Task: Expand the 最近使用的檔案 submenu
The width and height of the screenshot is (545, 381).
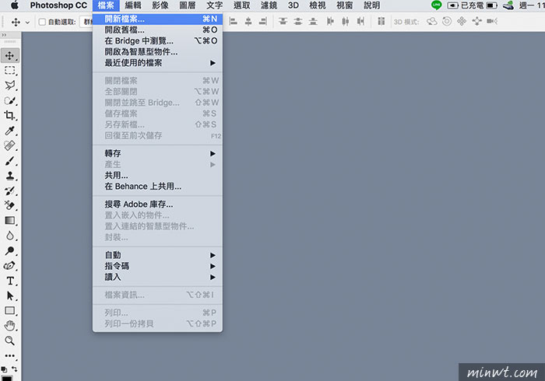Action: pyautogui.click(x=157, y=63)
